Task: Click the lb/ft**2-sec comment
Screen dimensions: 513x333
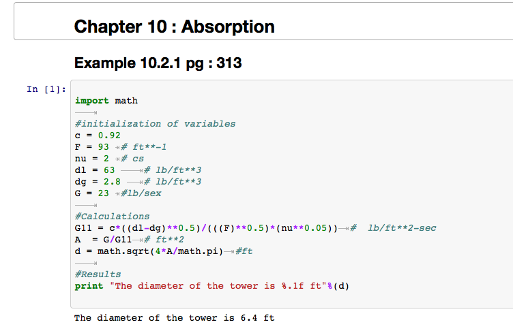Action: (402, 228)
